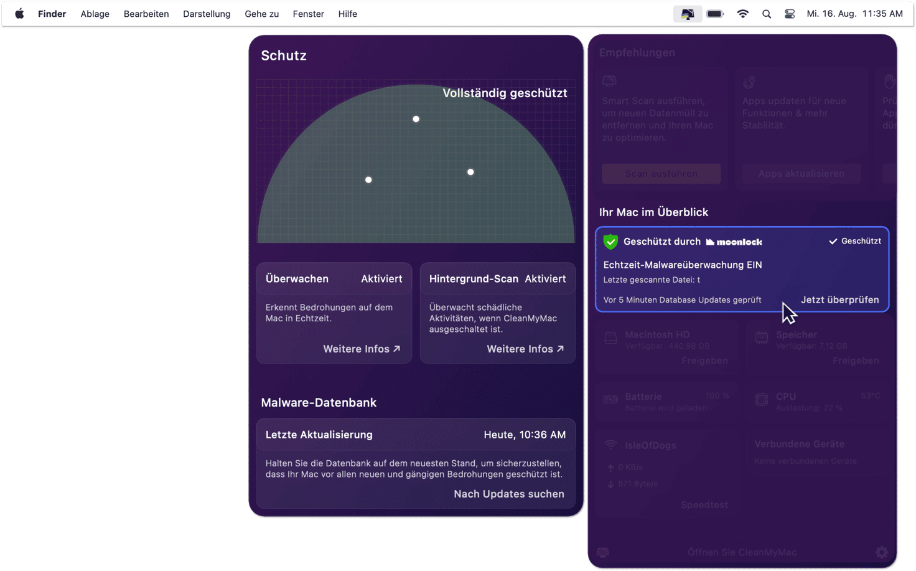
Task: Open Control Center in the menu bar
Action: 790,14
